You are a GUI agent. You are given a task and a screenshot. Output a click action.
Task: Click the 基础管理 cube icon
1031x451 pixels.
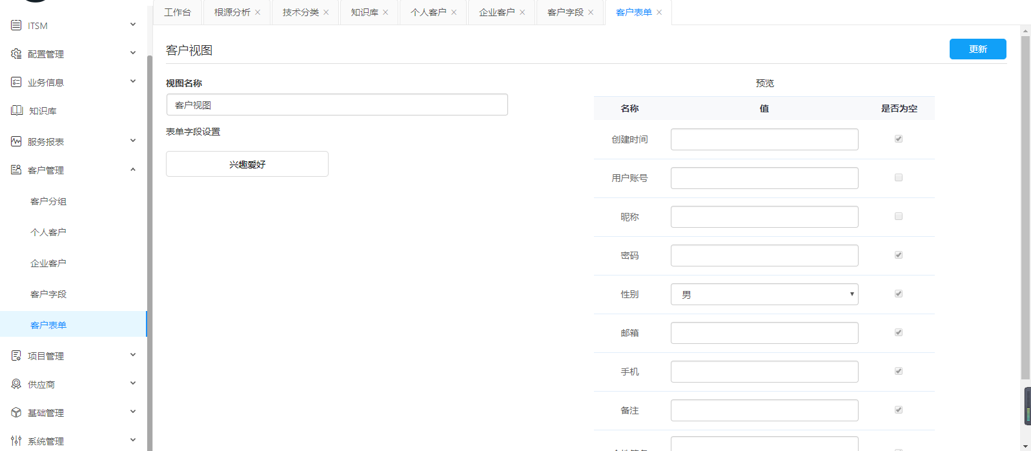[16, 412]
